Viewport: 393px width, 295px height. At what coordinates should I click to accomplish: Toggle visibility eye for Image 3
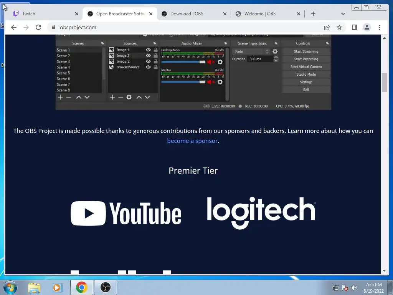point(148,56)
